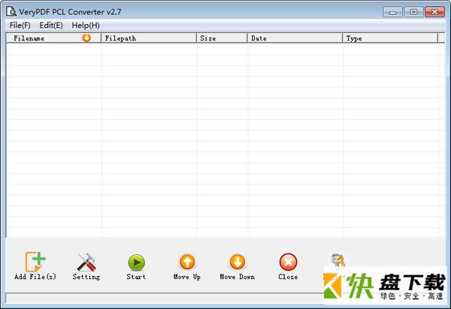Click the Move Up arrow icon
Viewport: 451px width, 309px height.
click(187, 262)
